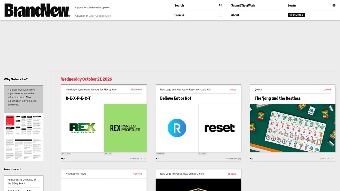Viewport: 340px width, 191px height.
Task: Click the blue circular R logo image
Action: click(x=177, y=128)
